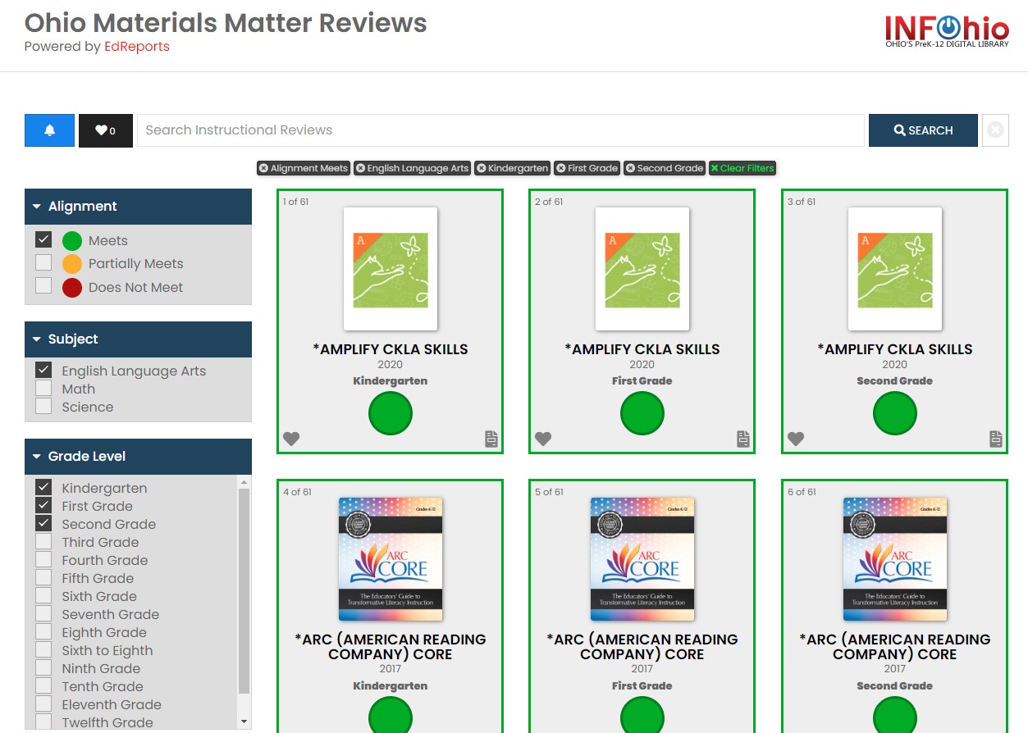Click the ARC Core Kindergarten cover thumbnail
The height and width of the screenshot is (733, 1028).
(391, 559)
